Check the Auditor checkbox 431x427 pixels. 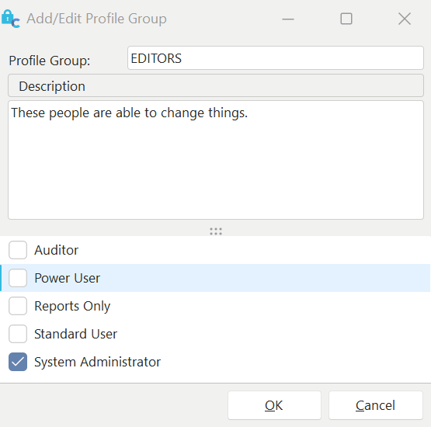coord(18,250)
